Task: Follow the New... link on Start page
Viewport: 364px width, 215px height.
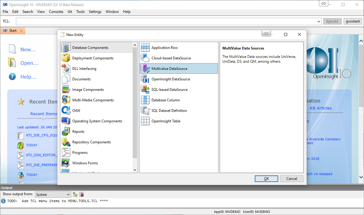Action: [28, 50]
